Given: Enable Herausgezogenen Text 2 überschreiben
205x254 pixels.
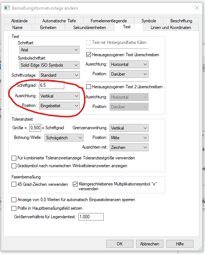Looking at the screenshot, I should [88, 87].
